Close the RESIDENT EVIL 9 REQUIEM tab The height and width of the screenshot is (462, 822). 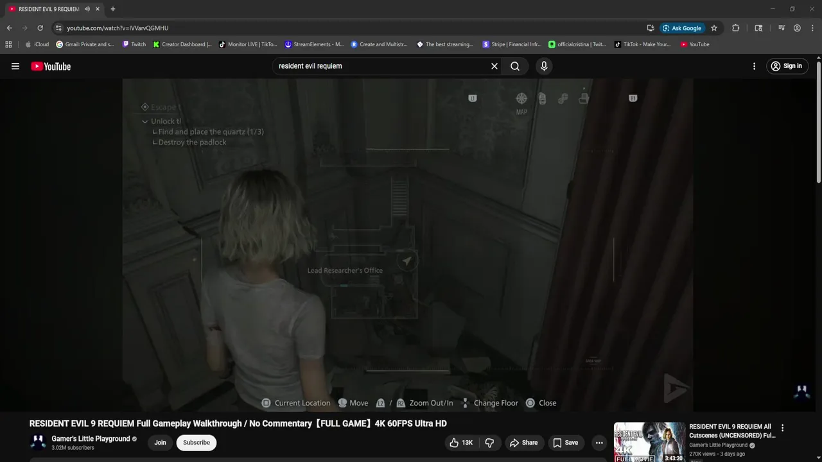click(98, 9)
